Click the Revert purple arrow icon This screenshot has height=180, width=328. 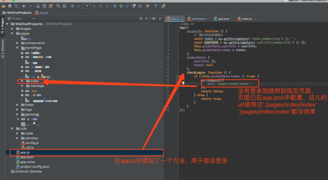[140, 6]
